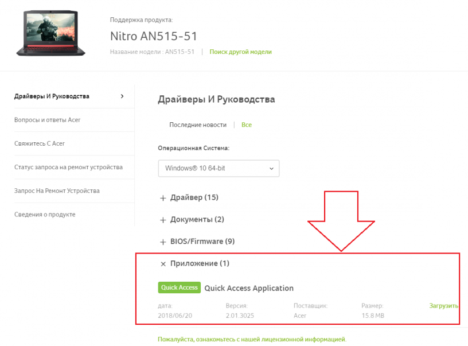Collapse the Приложение (1) section
Viewport: 468px width, 346px height.
click(x=198, y=263)
